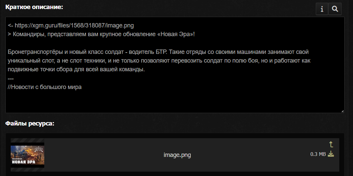Download the image.png file
Viewport: 353px width, 176px height.
pos(331,154)
